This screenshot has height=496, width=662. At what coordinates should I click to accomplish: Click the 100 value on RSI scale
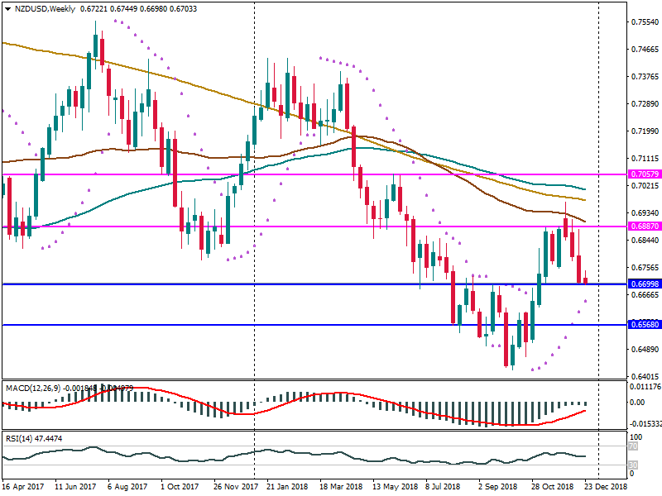[636, 436]
